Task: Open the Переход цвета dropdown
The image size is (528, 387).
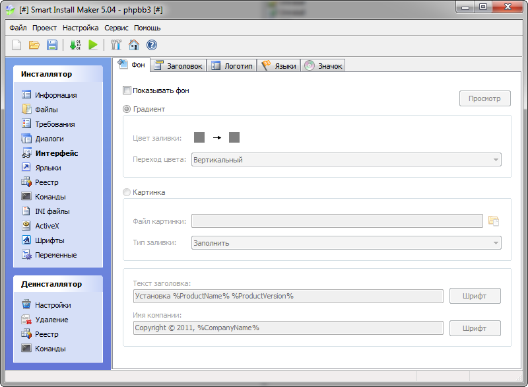Action: [496, 159]
